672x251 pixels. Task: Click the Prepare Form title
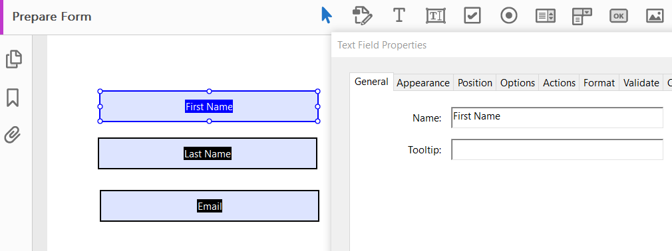(x=52, y=17)
